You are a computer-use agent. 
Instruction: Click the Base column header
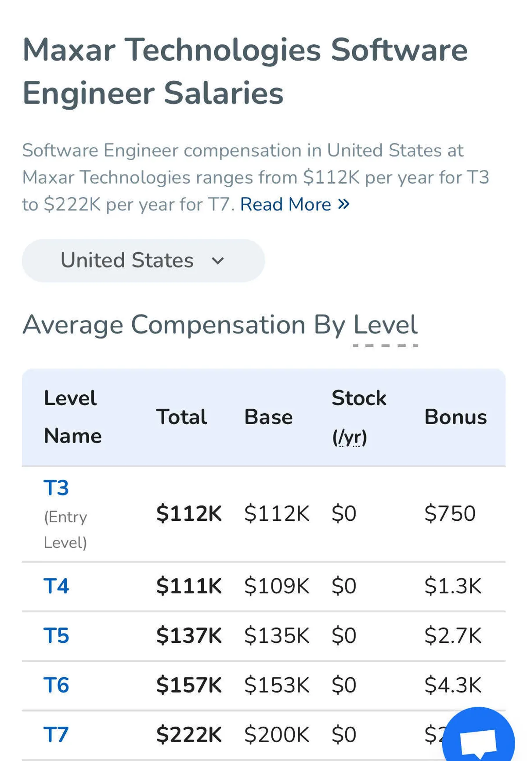click(x=268, y=417)
